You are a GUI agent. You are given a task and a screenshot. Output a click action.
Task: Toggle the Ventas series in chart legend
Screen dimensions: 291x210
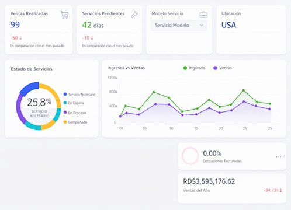[223, 68]
